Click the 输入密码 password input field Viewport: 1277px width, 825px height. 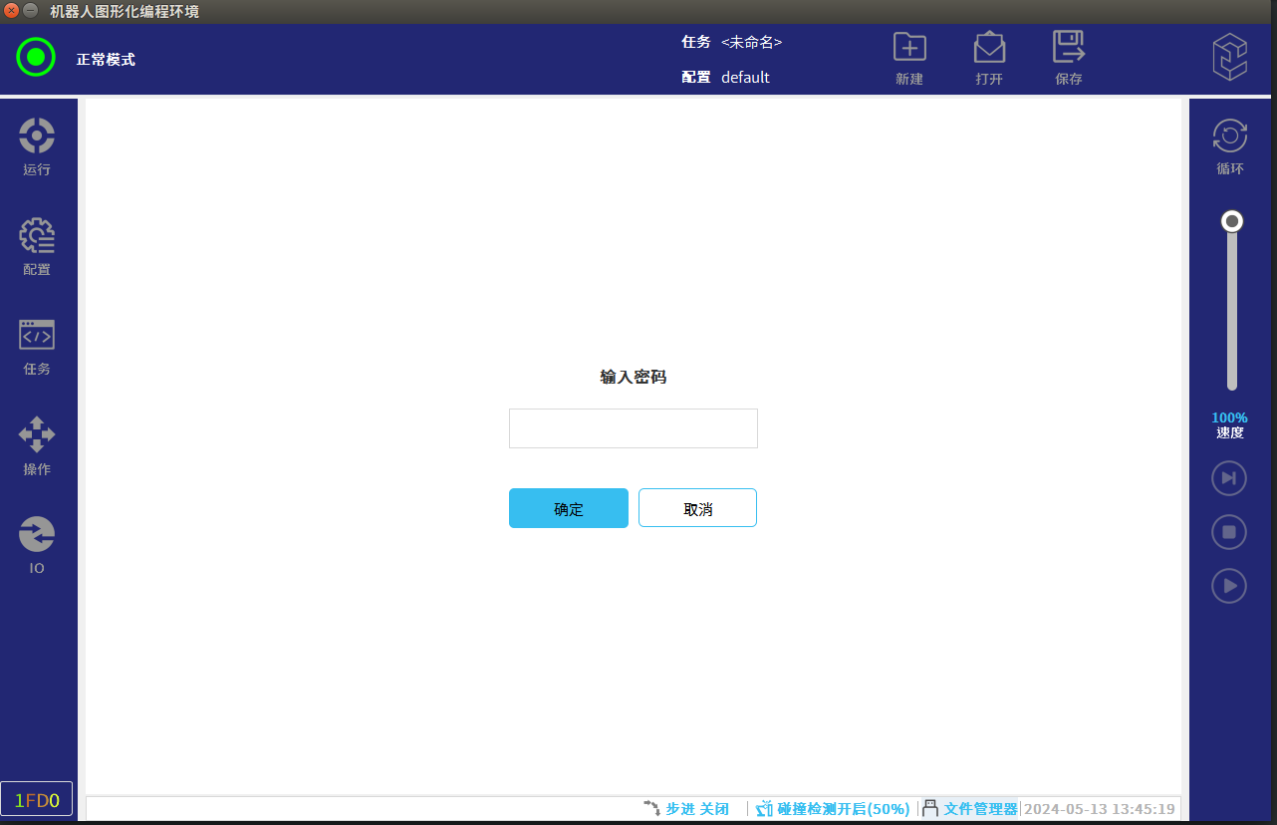(x=633, y=428)
